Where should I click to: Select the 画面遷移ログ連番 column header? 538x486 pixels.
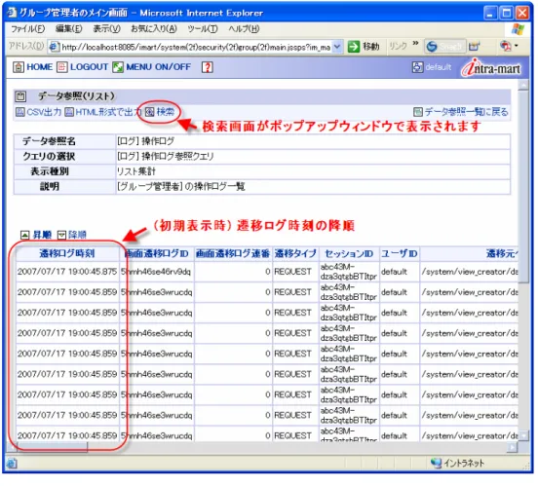(x=233, y=254)
